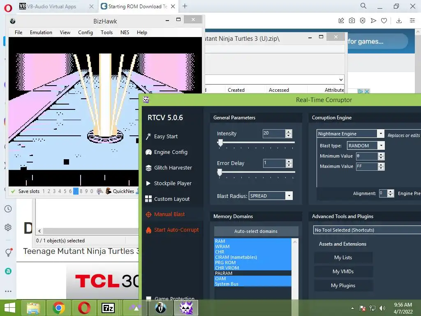Click Start Auto-Corrupt flame icon
Screen dimensions: 421x316
[148, 230]
